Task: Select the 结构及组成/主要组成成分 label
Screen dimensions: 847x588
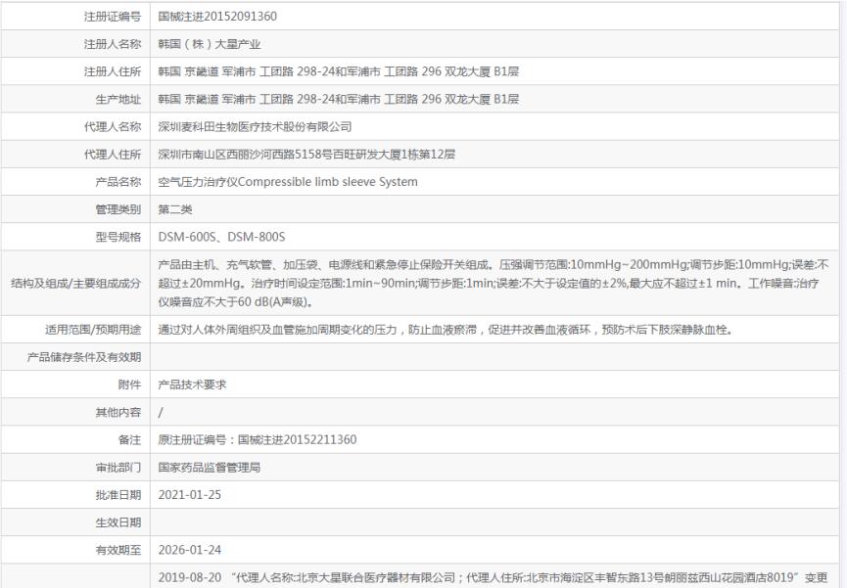Action: pos(75,283)
